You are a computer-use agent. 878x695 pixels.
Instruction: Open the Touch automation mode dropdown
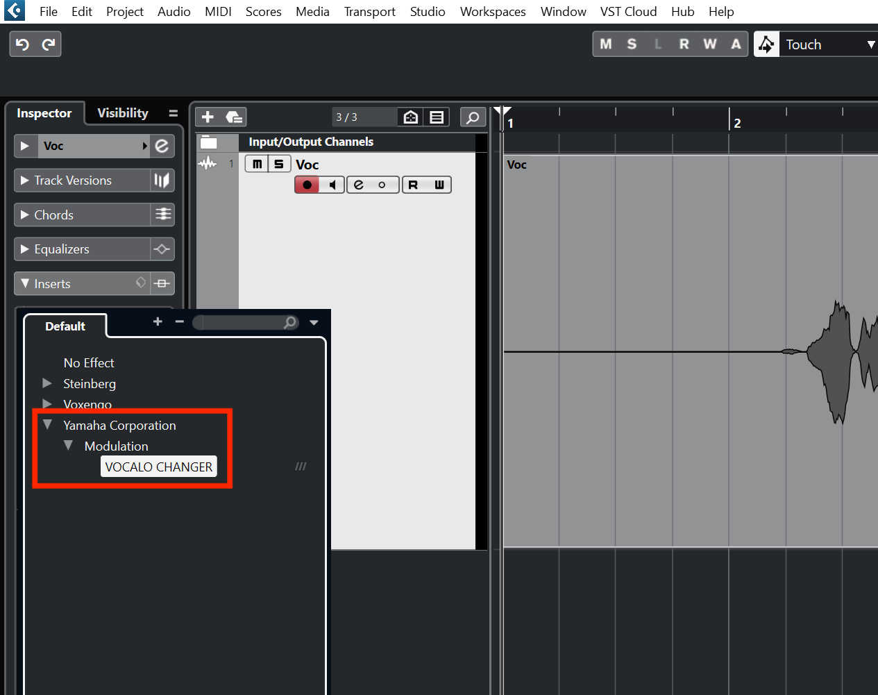(871, 44)
